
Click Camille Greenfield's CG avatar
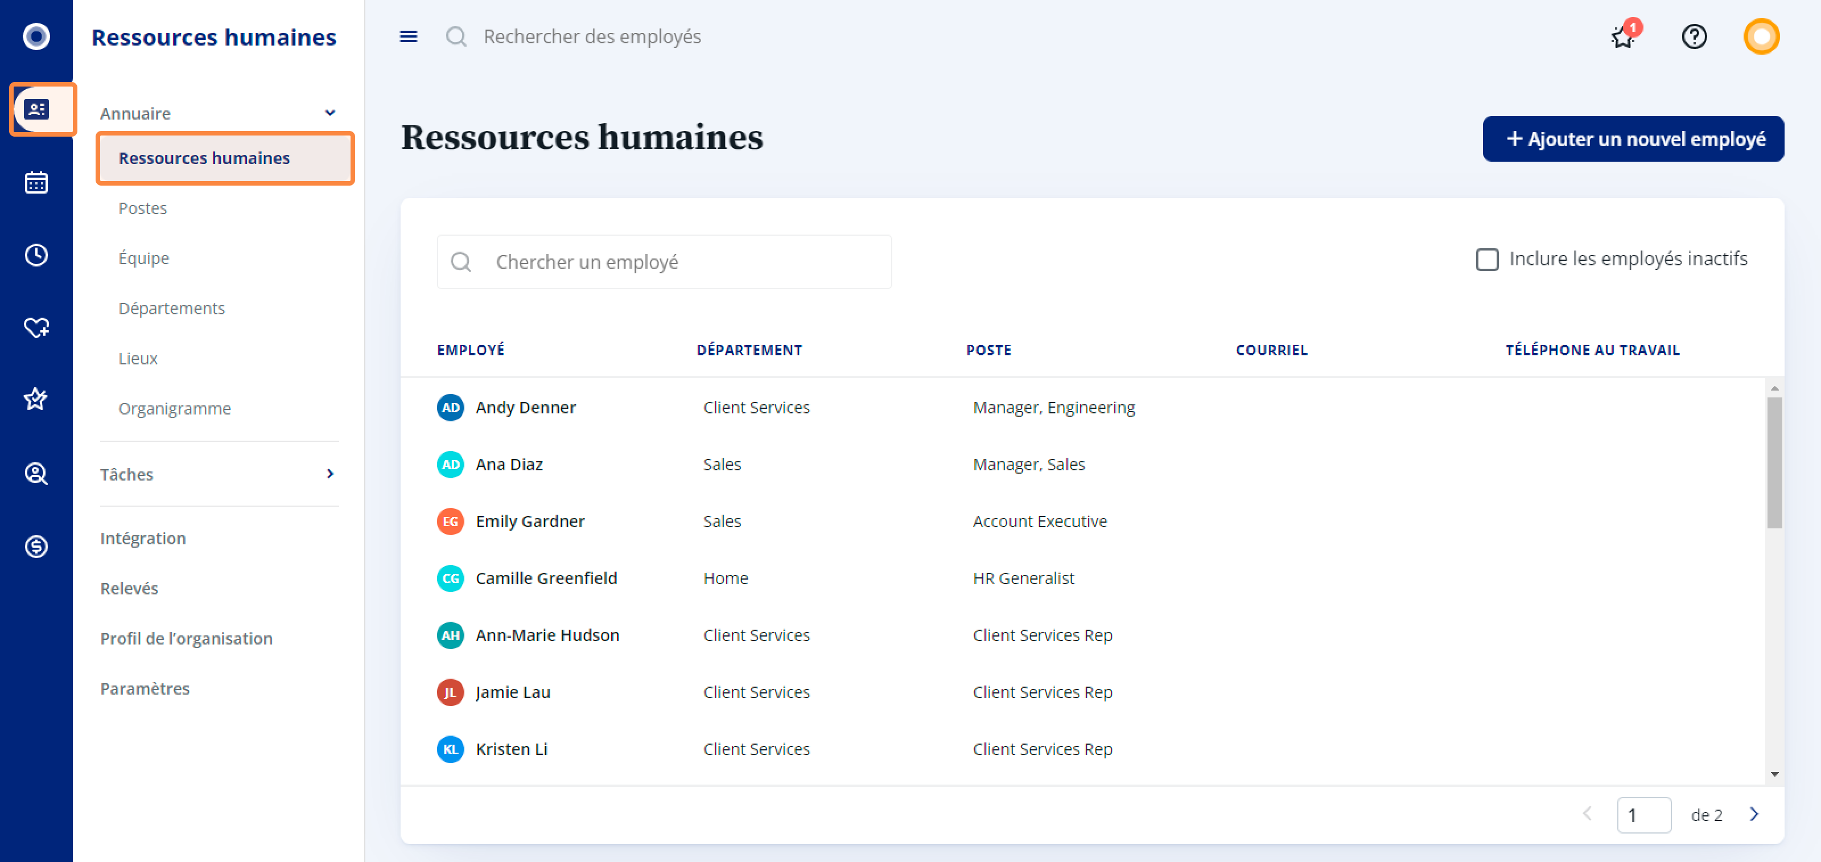pos(450,578)
